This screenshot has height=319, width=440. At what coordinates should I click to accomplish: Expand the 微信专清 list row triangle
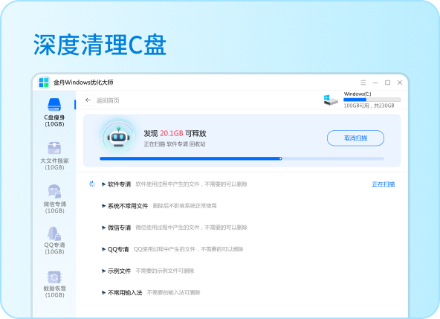(103, 228)
